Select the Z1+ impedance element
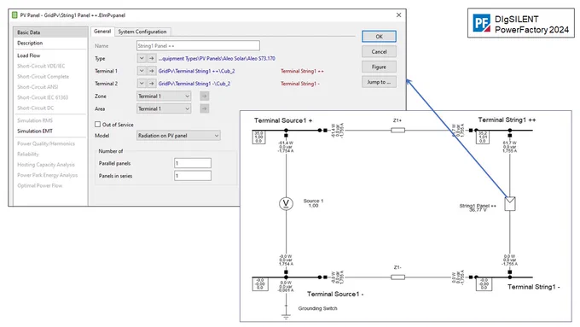This screenshot has width=580, height=327. [397, 131]
